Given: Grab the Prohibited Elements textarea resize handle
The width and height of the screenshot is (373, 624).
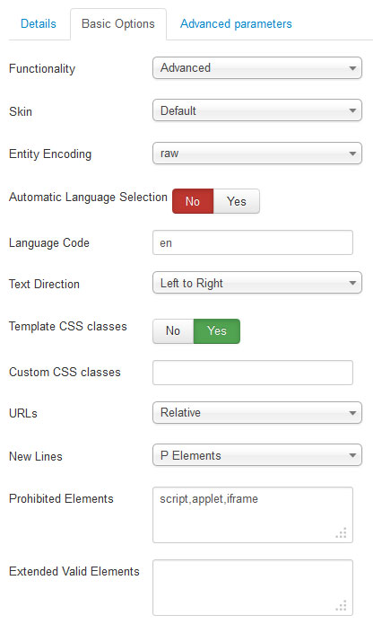Looking at the screenshot, I should coord(342,532).
